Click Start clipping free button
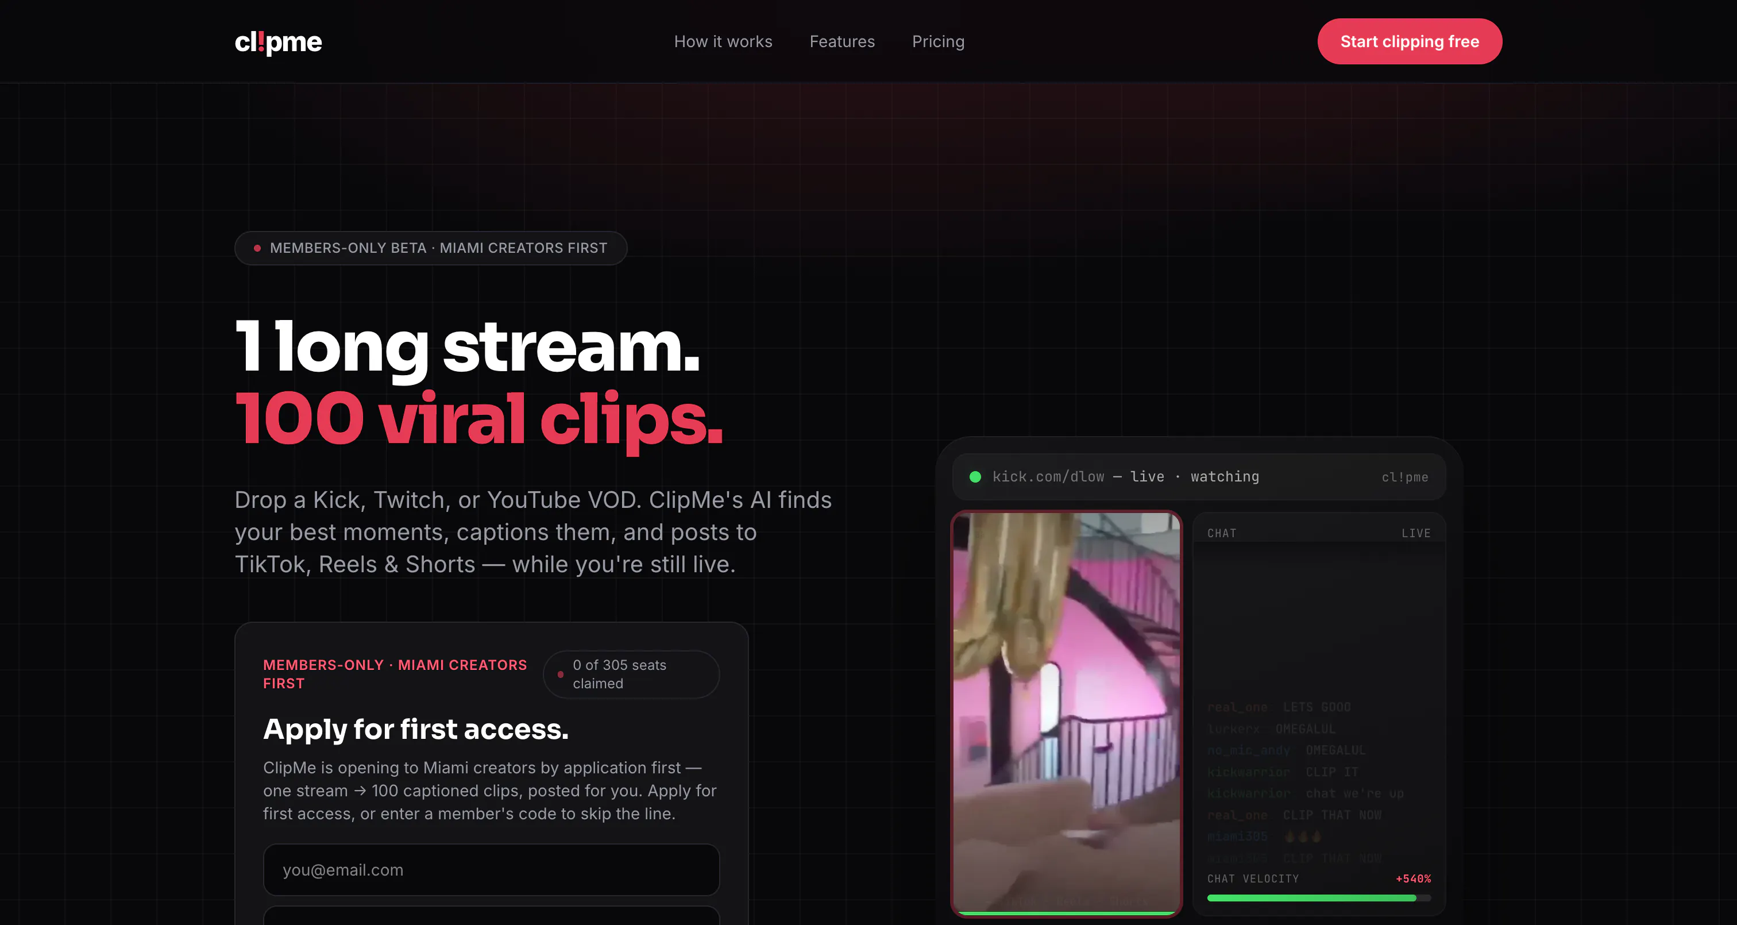 [x=1409, y=42]
